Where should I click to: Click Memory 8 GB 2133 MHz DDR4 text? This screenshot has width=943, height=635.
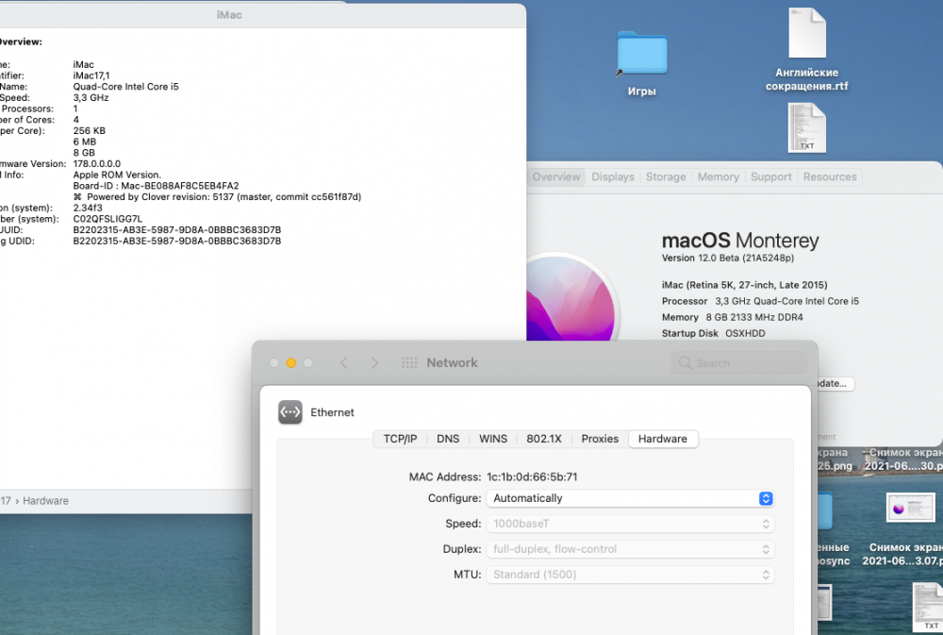732,317
